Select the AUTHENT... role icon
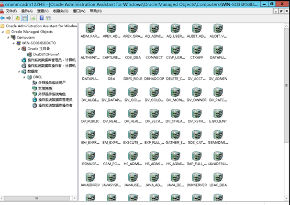This screenshot has height=205, width=290. coord(90,50)
